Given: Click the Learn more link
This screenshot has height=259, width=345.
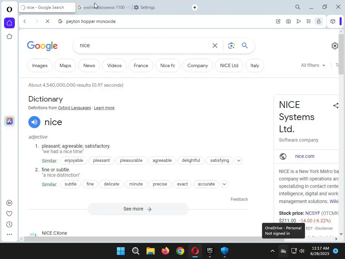Looking at the screenshot, I should (x=104, y=108).
